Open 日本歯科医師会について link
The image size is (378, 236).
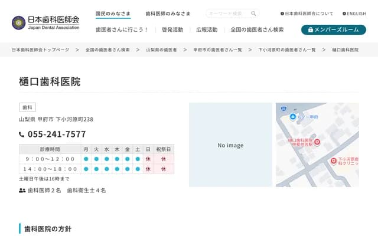[307, 14]
